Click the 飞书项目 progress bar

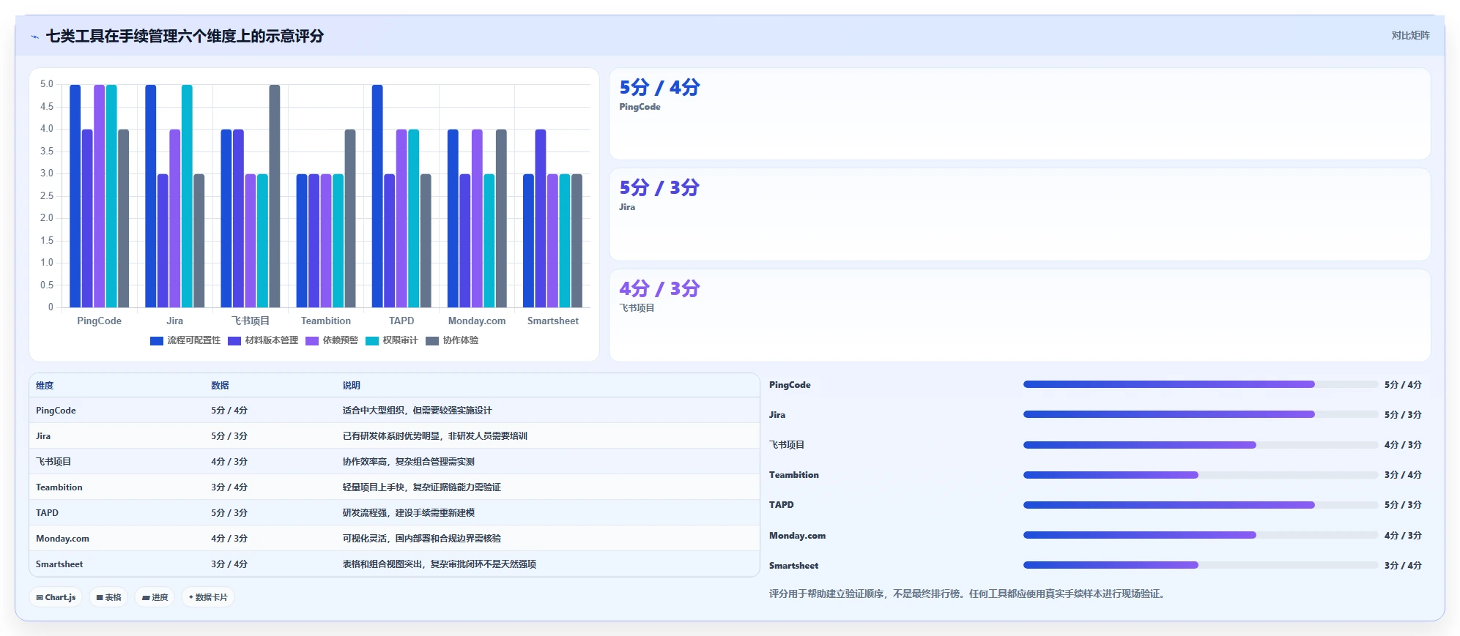tap(1201, 445)
